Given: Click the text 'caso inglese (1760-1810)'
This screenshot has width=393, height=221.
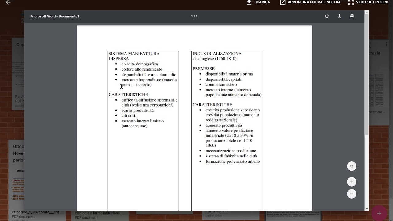Looking at the screenshot, I should click(215, 59).
